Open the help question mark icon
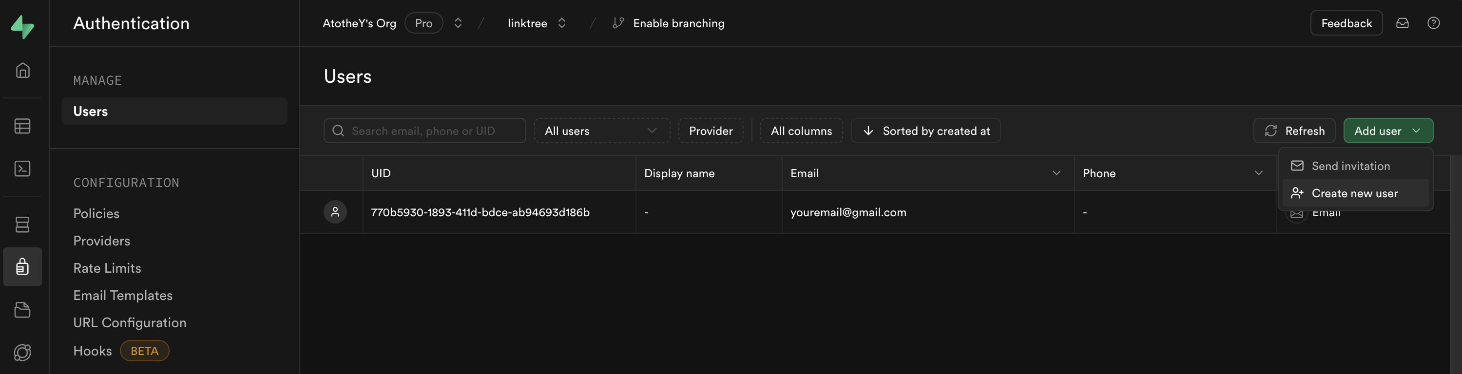 (x=1433, y=23)
